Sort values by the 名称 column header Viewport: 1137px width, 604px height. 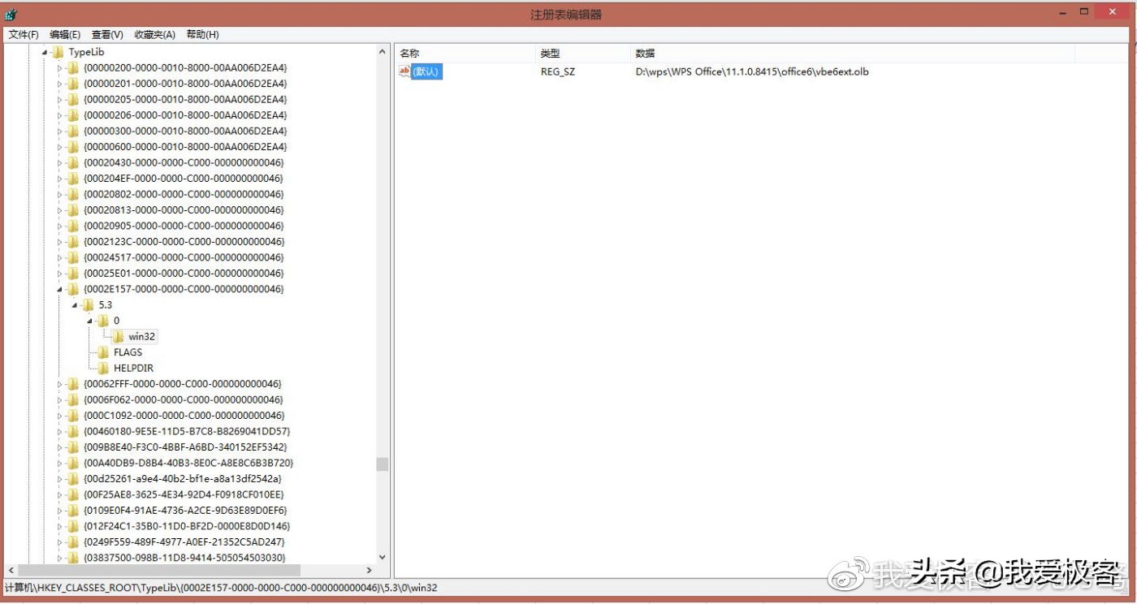pyautogui.click(x=465, y=54)
